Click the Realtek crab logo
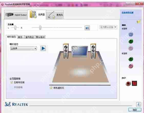The image size is (144, 113). point(8,104)
